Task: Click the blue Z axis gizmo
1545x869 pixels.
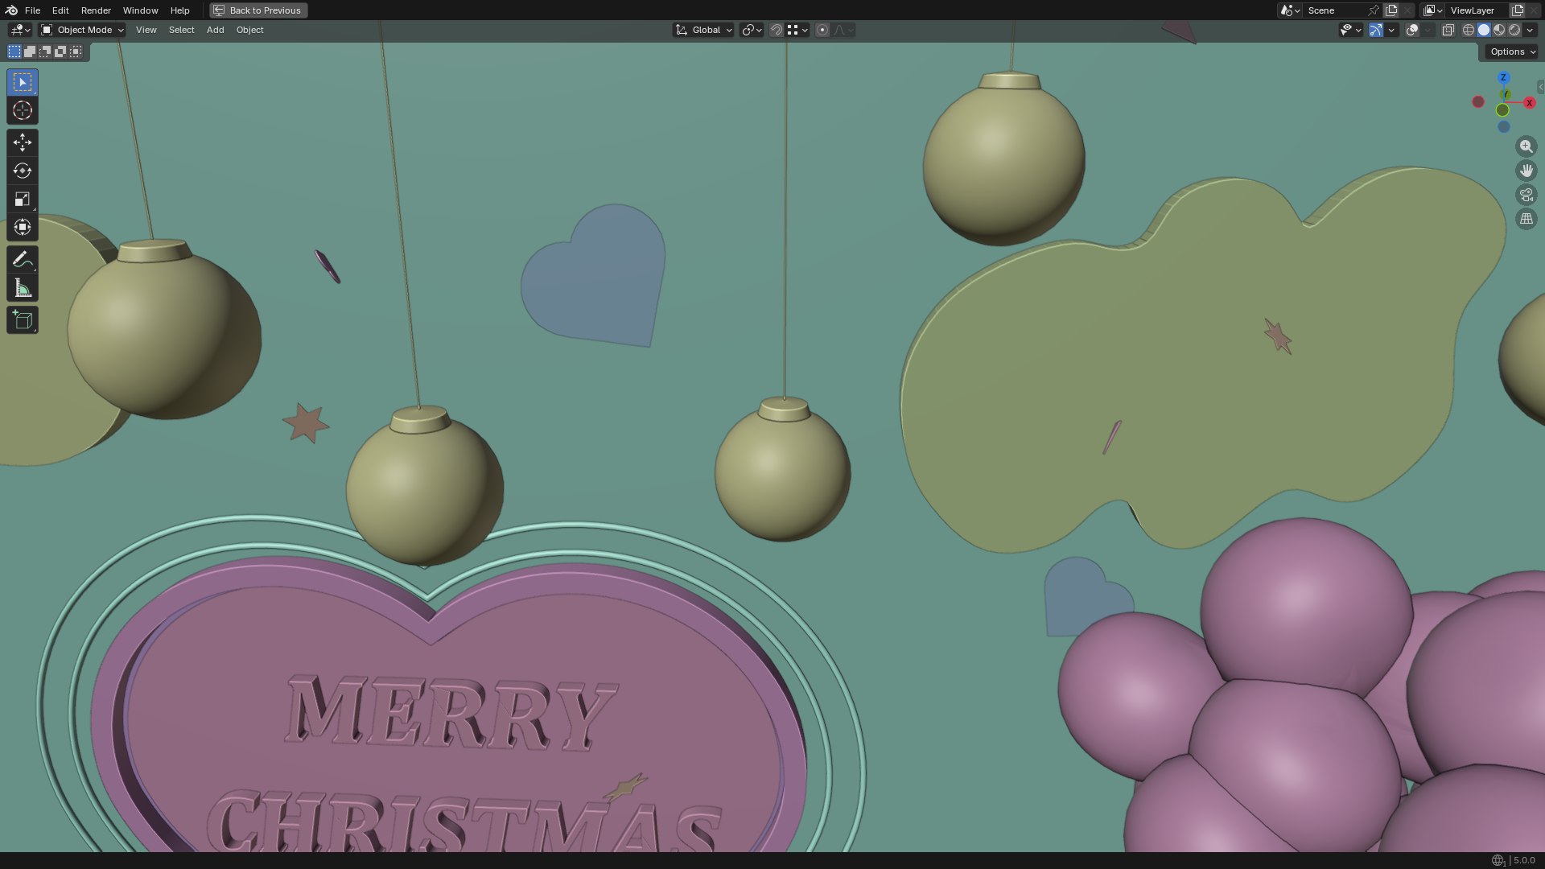Action: coord(1503,78)
